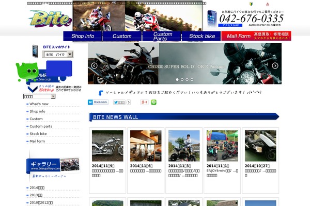
Task: Click the green beginner mark icon
Action: coord(251,4)
